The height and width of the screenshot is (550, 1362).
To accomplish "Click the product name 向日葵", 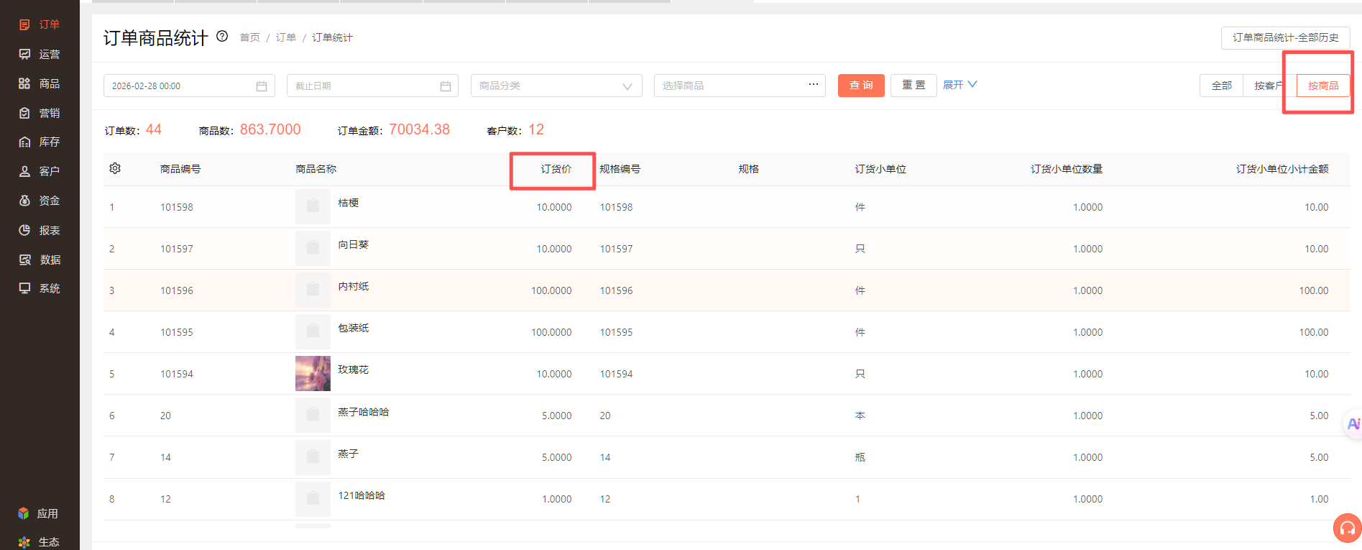I will [354, 244].
